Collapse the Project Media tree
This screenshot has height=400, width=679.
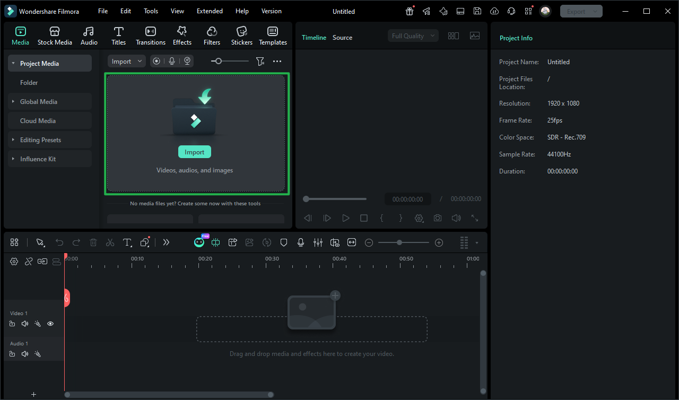coord(13,64)
